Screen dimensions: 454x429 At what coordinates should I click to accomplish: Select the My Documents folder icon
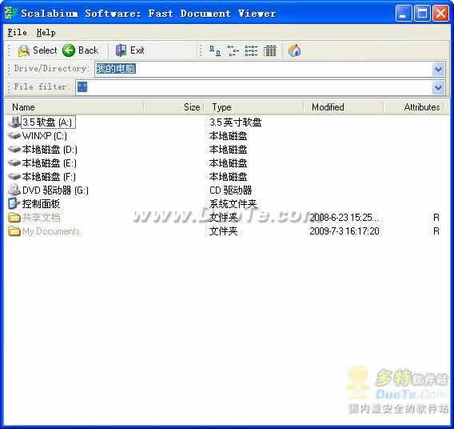click(14, 231)
